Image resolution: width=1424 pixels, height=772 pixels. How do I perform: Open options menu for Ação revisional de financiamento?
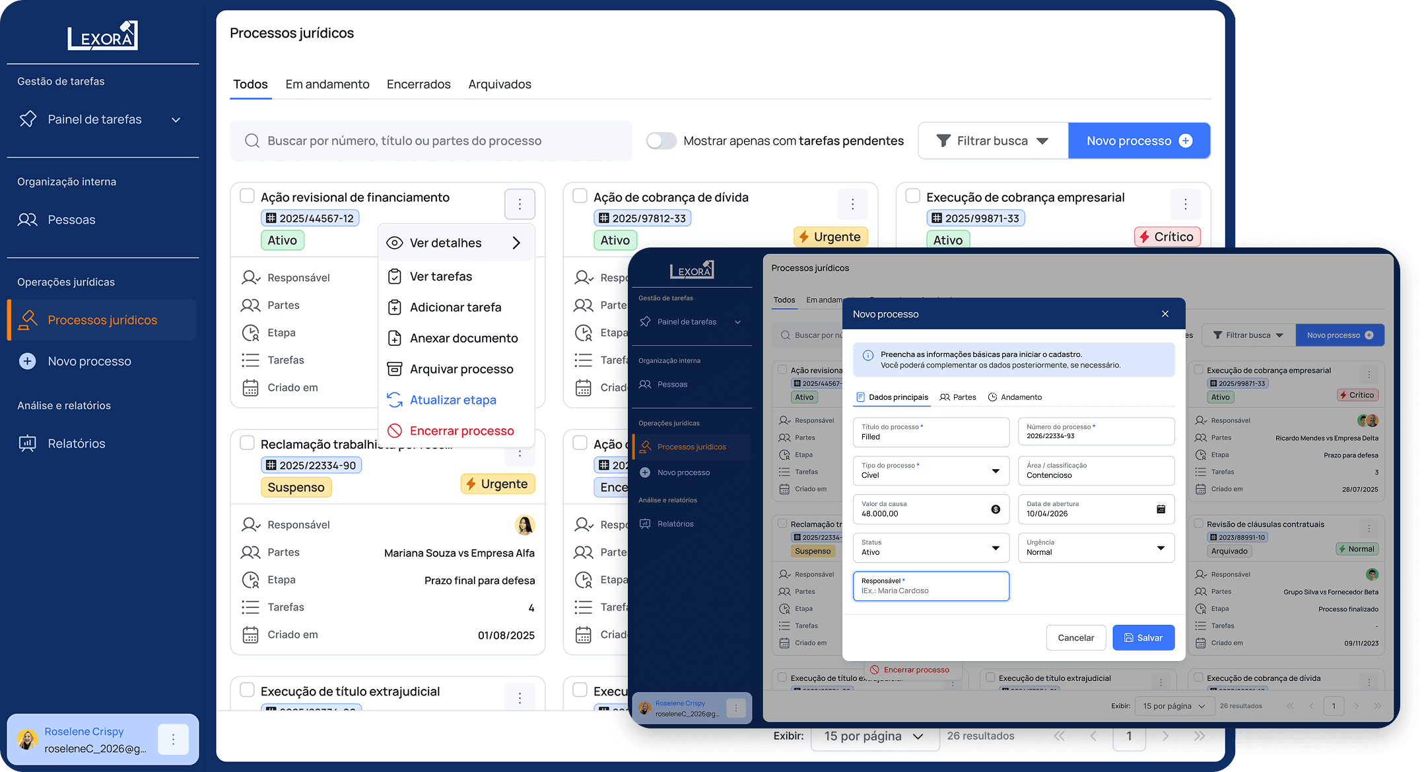[x=520, y=205]
